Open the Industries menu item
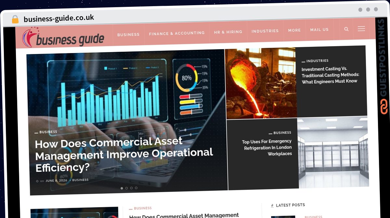Viewport: 390px width, 218px height. click(265, 31)
